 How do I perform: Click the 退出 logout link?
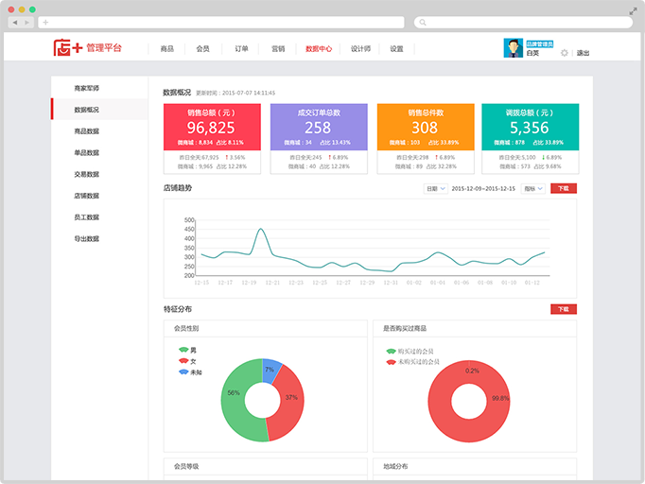coord(583,53)
